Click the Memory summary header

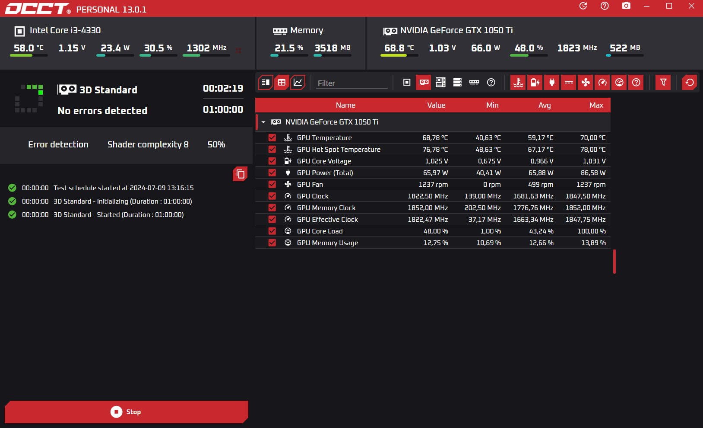coord(298,31)
